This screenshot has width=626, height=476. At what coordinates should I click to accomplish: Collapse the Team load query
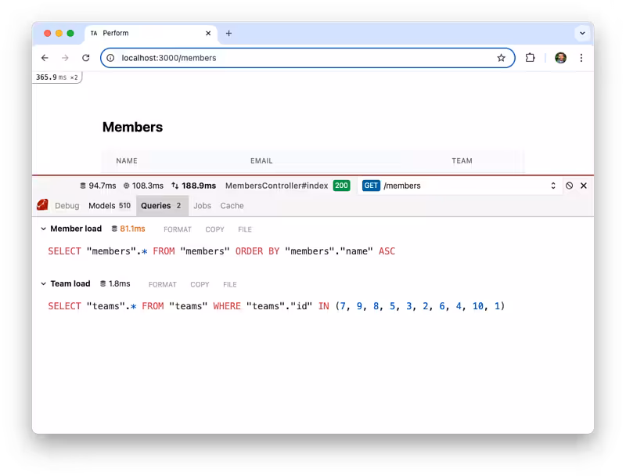(x=43, y=284)
